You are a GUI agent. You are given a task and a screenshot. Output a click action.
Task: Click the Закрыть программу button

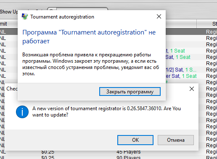130,92
